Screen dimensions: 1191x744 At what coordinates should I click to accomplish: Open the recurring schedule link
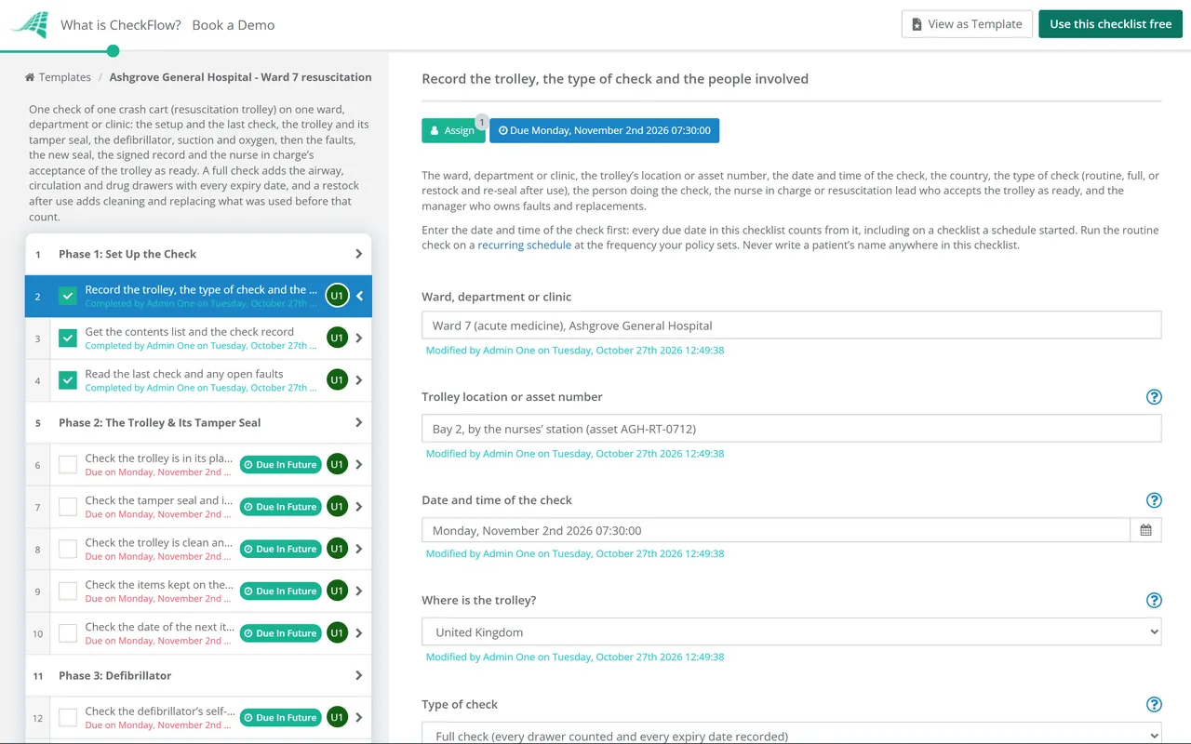click(x=525, y=246)
